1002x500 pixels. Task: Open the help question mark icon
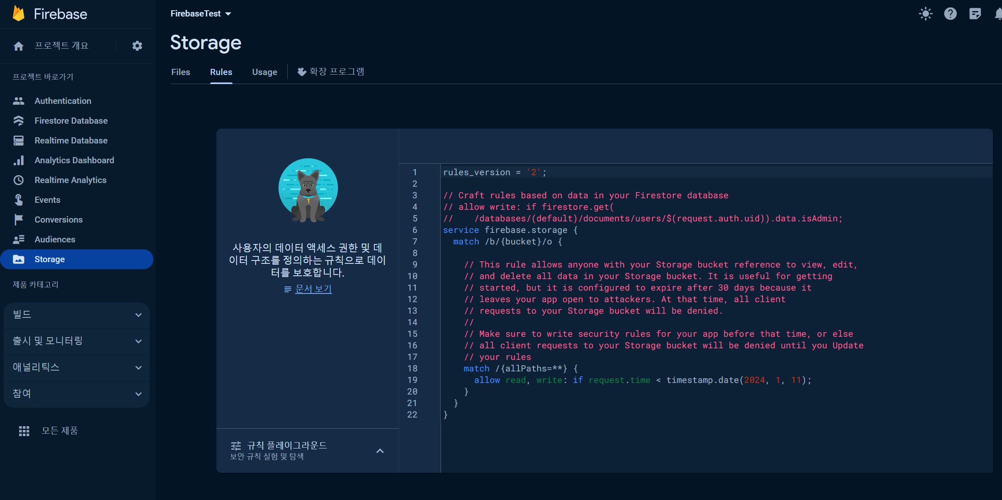950,14
